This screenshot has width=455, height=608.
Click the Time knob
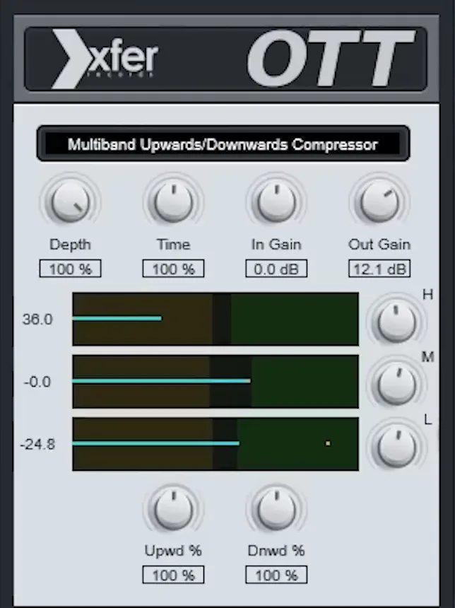(x=173, y=202)
